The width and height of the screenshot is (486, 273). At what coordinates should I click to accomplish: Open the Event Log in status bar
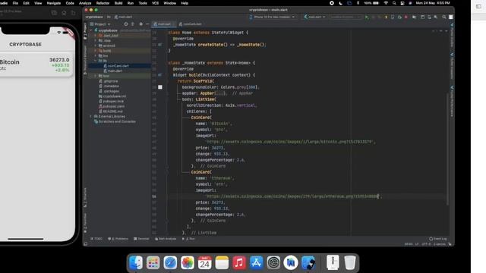pyautogui.click(x=438, y=239)
